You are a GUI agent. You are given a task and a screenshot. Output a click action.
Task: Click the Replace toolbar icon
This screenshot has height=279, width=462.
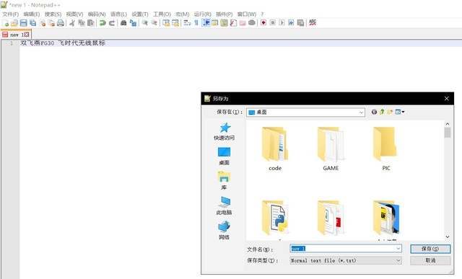tap(133, 23)
